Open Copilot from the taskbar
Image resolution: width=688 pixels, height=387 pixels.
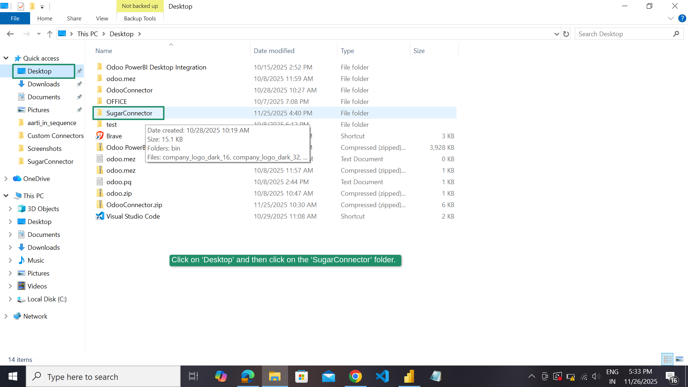pyautogui.click(x=221, y=376)
